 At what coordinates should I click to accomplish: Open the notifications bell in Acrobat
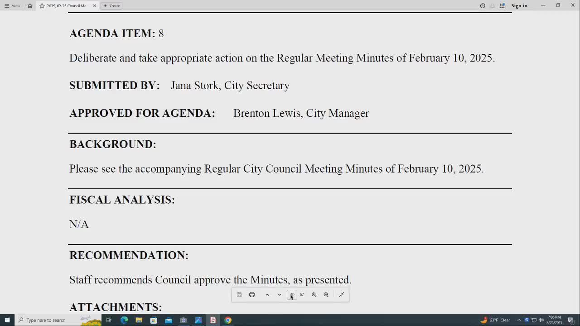click(493, 6)
